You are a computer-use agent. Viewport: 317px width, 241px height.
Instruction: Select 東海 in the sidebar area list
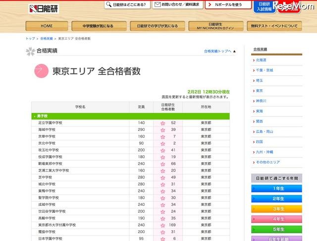(x=260, y=111)
